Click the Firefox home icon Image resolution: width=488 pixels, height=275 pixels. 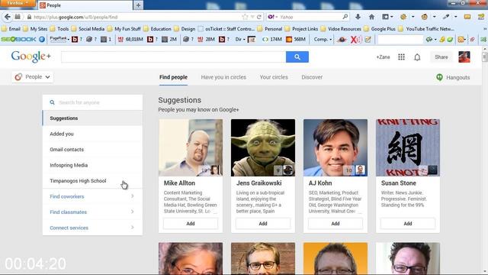click(371, 17)
